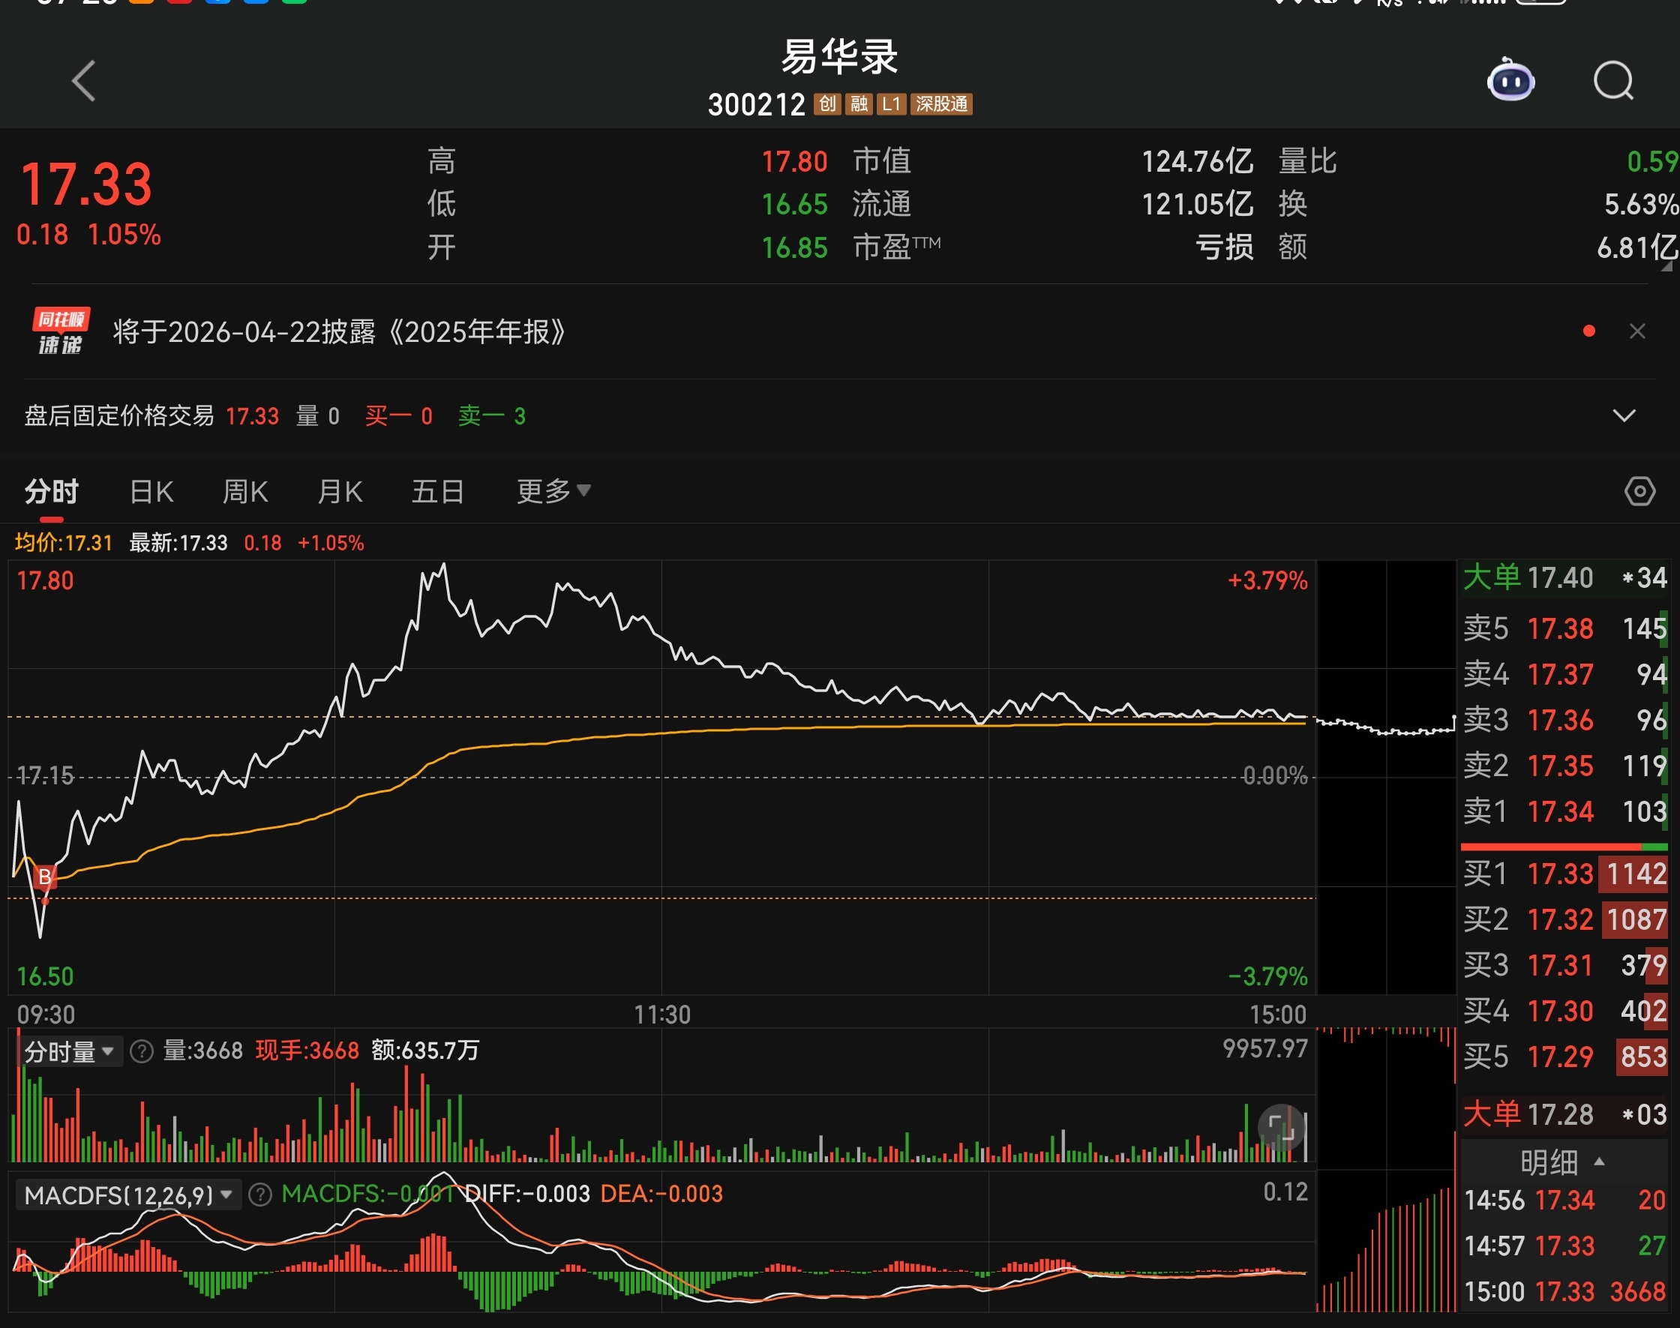Collapse the 明细 trade detail list
1680x1328 pixels.
[1561, 1162]
